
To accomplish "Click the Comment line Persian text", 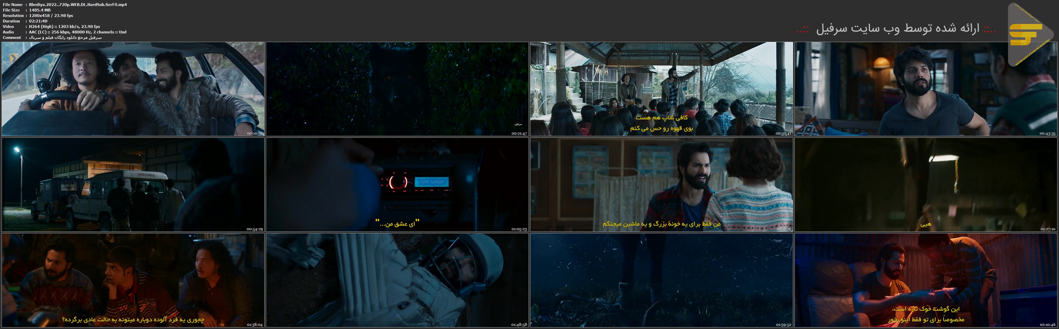I will [65, 37].
